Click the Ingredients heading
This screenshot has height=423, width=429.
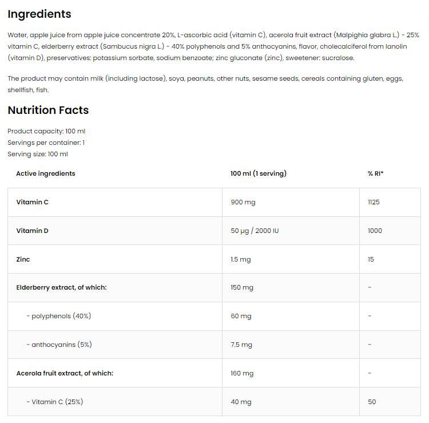(x=39, y=14)
